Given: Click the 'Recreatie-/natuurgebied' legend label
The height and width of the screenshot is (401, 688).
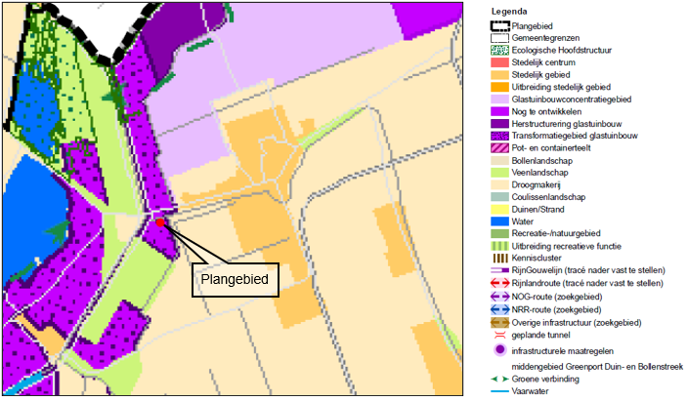Looking at the screenshot, I should (x=556, y=233).
